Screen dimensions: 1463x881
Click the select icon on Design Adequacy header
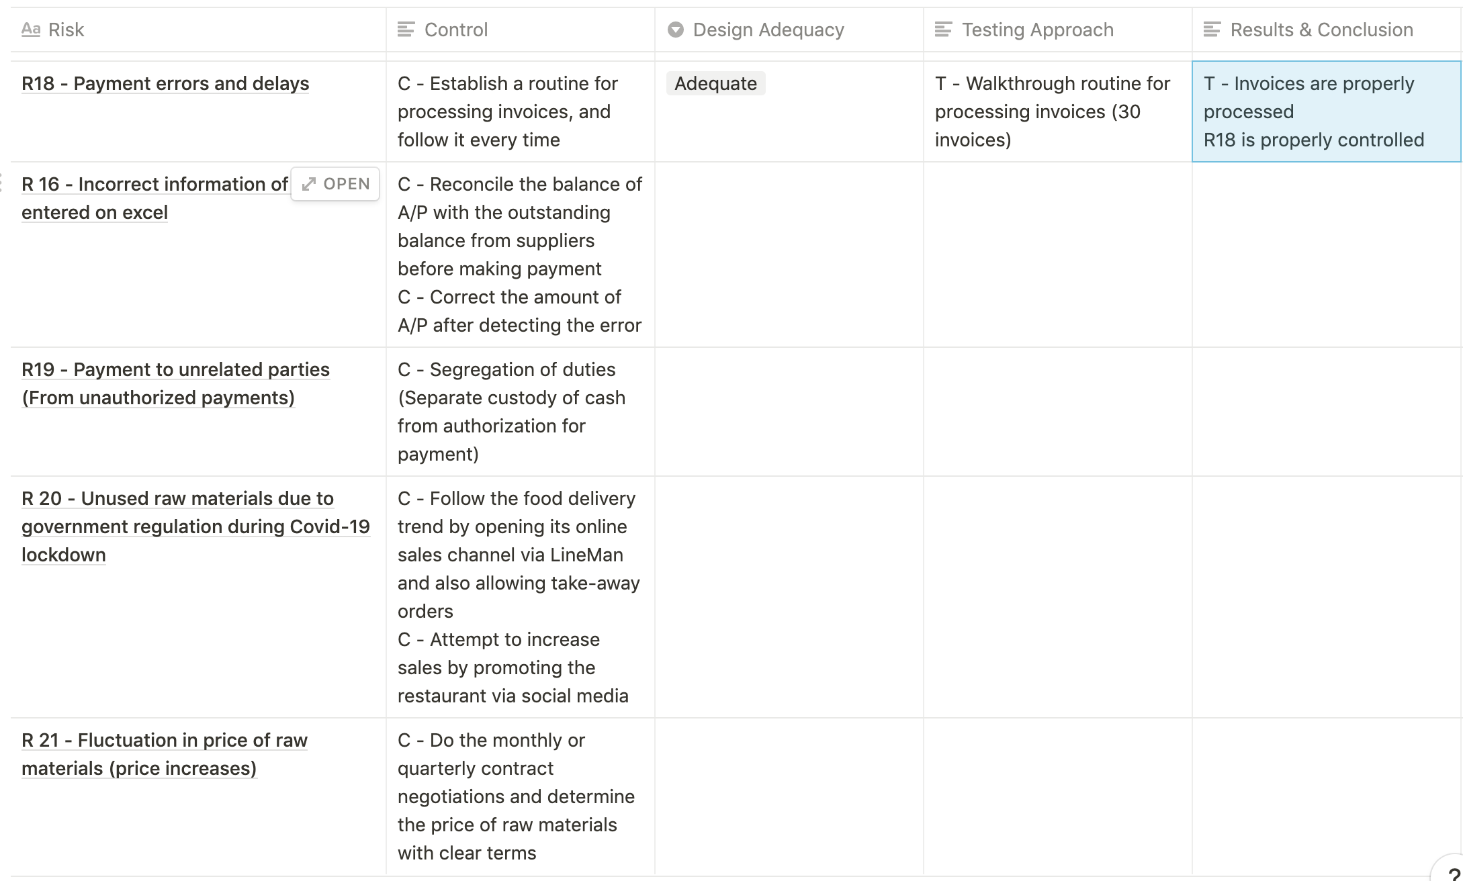(675, 29)
